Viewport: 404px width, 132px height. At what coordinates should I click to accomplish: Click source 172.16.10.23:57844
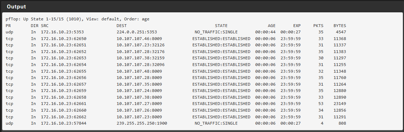click(x=64, y=124)
